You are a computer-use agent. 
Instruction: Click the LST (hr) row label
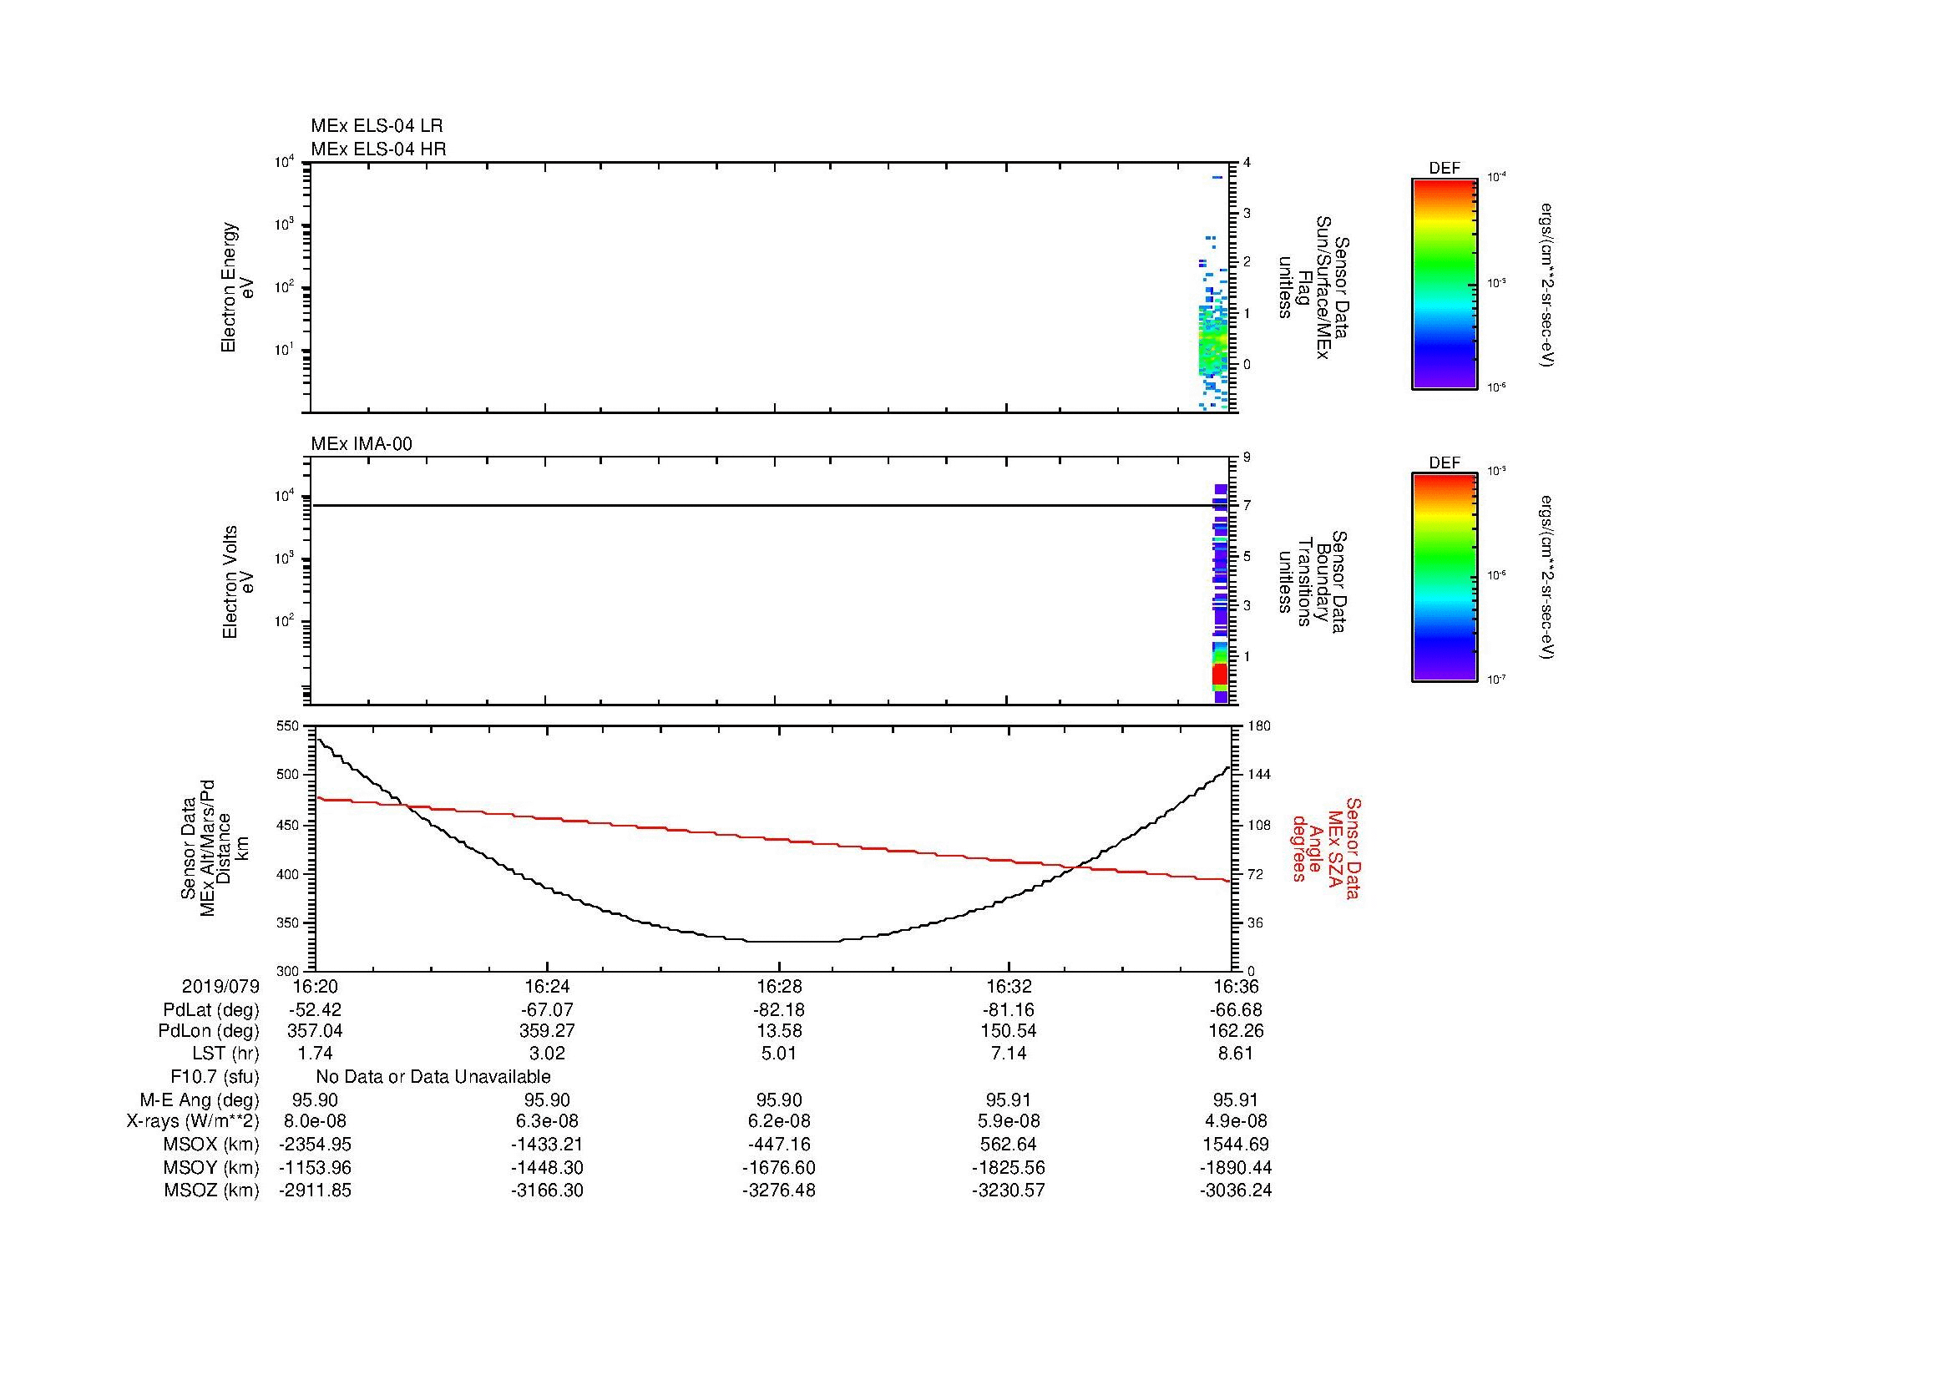click(225, 1054)
